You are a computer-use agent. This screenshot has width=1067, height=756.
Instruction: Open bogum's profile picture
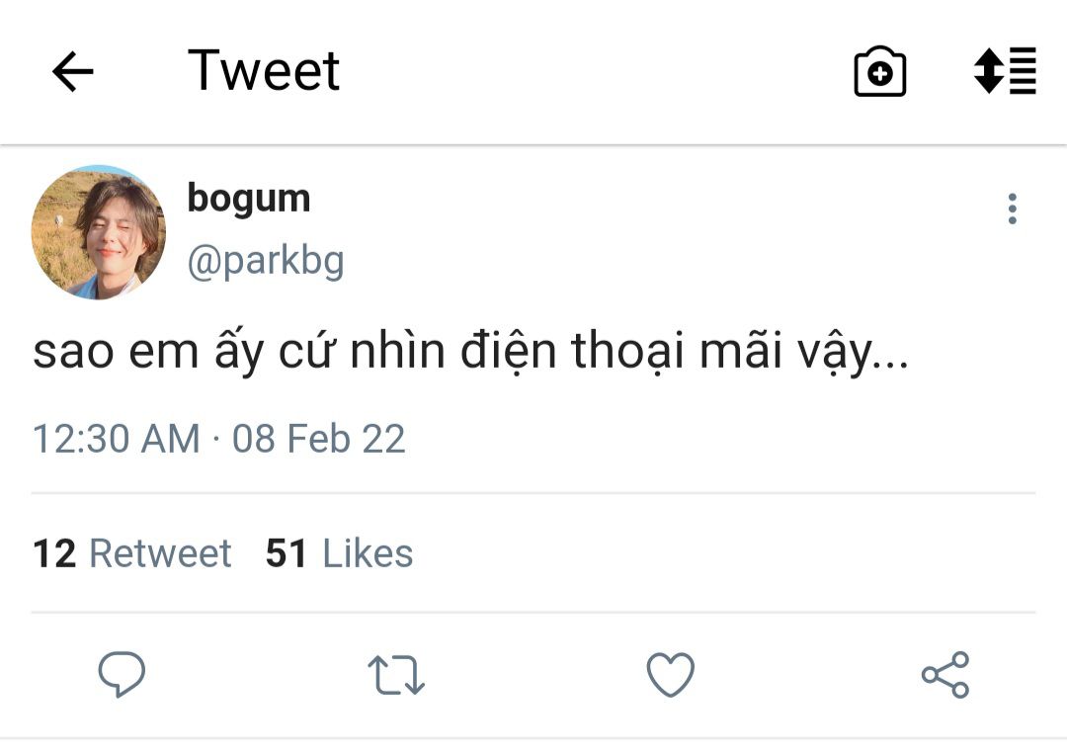click(99, 232)
